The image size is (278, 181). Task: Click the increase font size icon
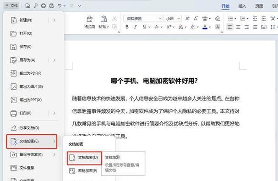pyautogui.click(x=187, y=18)
